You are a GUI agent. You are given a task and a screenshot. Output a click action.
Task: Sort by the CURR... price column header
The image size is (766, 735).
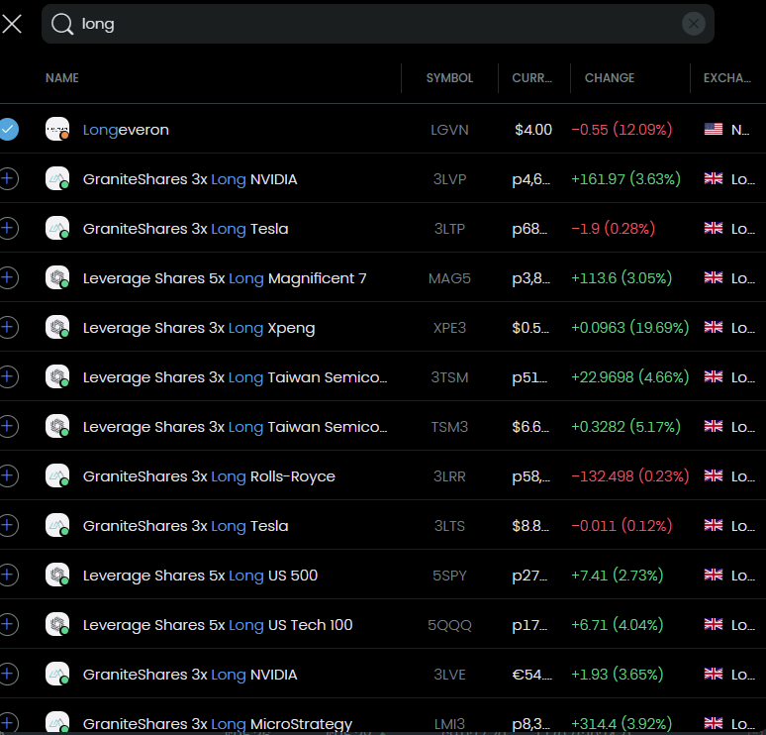coord(531,78)
